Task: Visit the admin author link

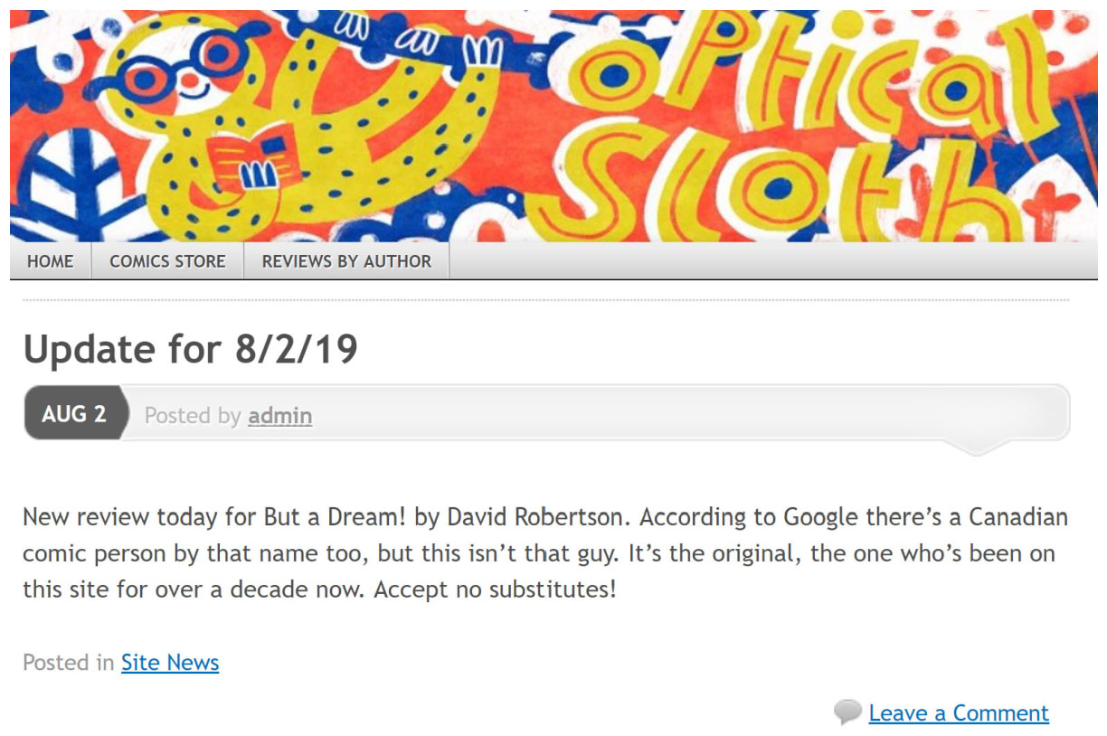Action: (280, 415)
